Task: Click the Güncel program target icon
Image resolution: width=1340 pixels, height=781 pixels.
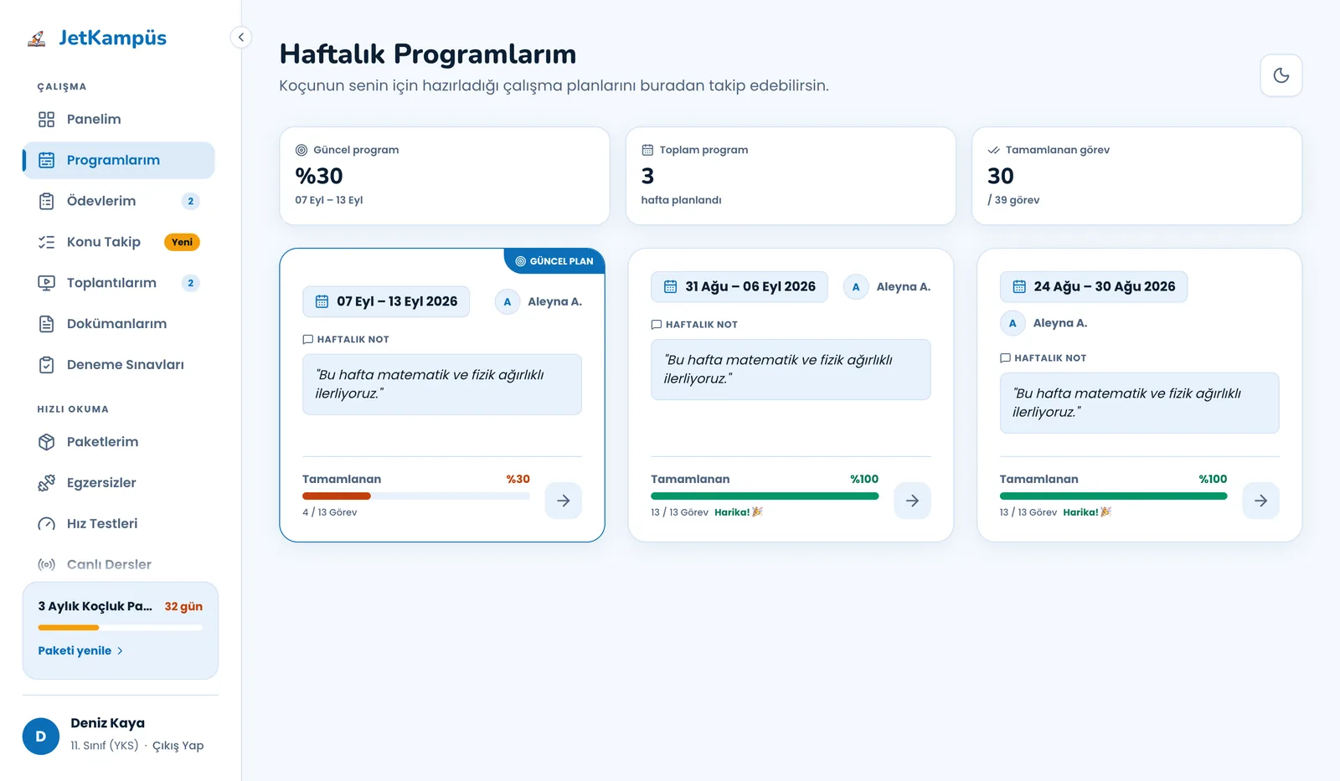Action: (x=301, y=150)
